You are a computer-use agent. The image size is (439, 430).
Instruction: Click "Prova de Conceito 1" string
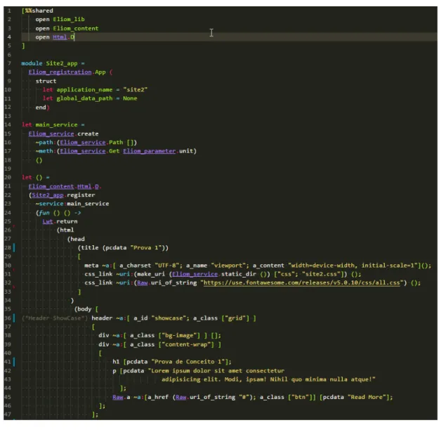[188, 362]
